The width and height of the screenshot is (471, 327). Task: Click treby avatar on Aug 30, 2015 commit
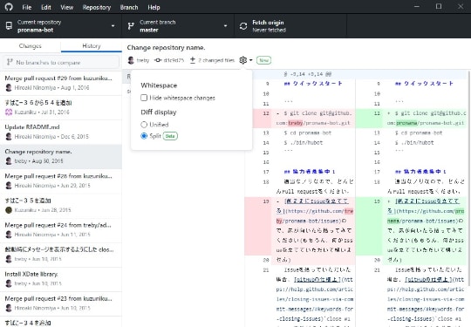9,161
